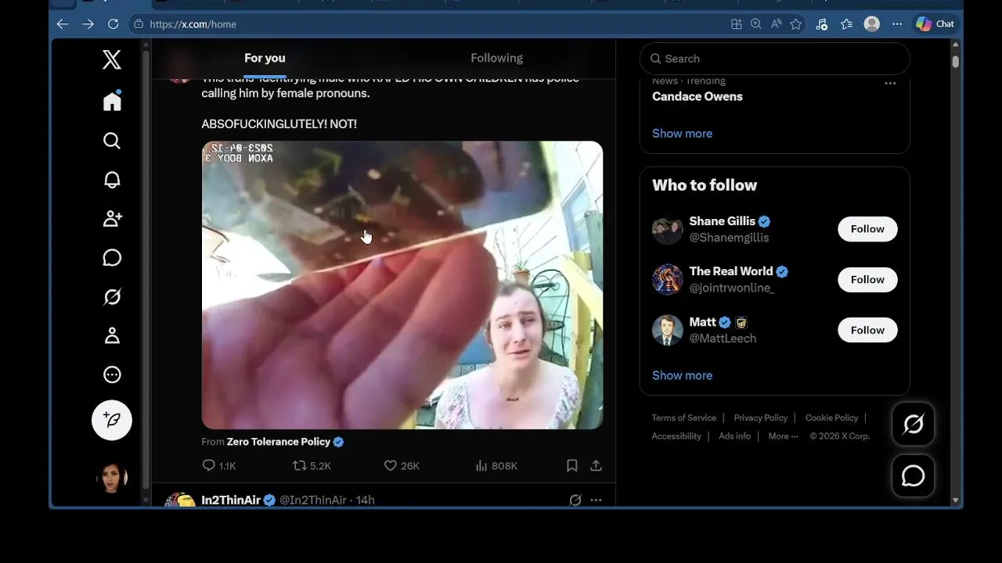The image size is (1002, 563).
Task: Go back in browser
Action: pyautogui.click(x=63, y=24)
